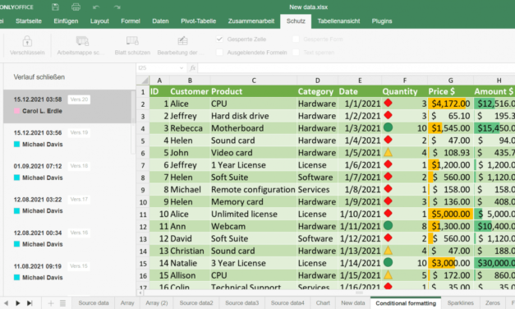Click the yellow triangle icon in row 16
515x309 pixels.
[x=388, y=274]
